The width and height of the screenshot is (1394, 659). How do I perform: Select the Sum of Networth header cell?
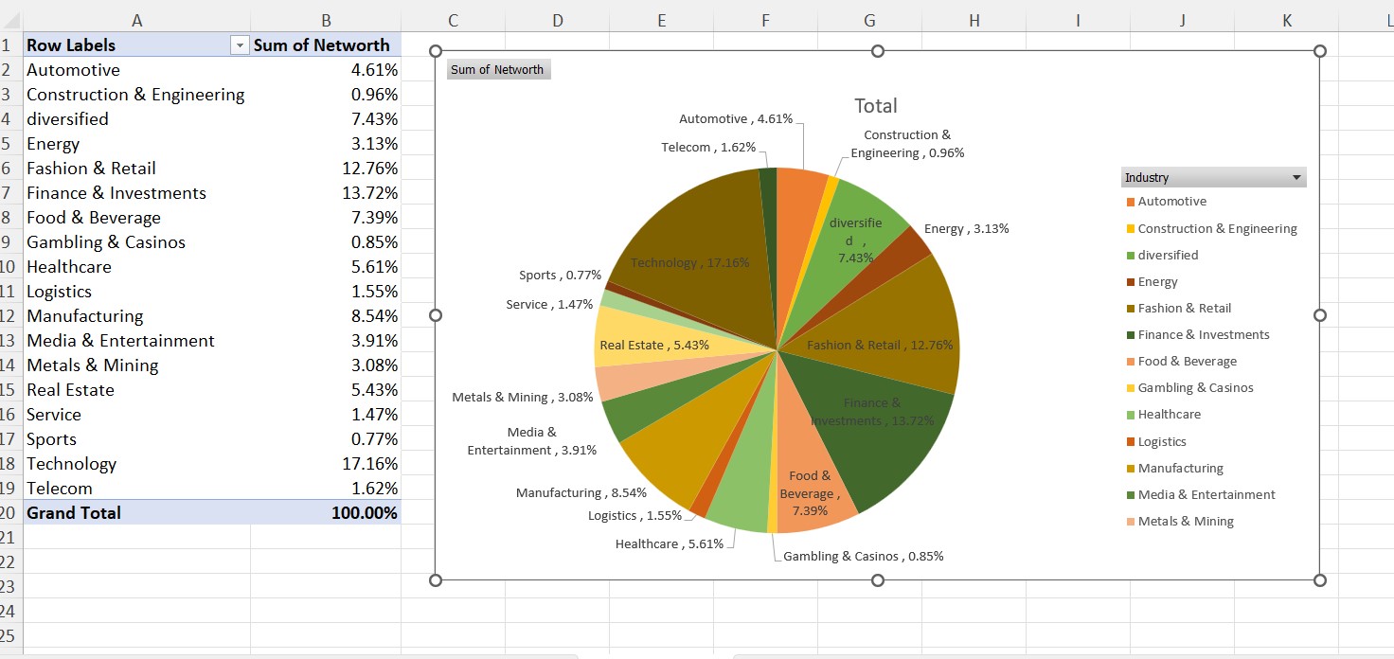point(322,45)
